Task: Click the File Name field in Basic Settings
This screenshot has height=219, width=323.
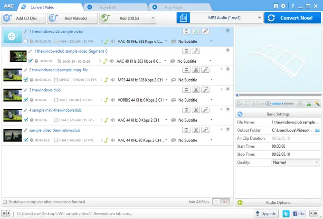Action: (x=295, y=122)
